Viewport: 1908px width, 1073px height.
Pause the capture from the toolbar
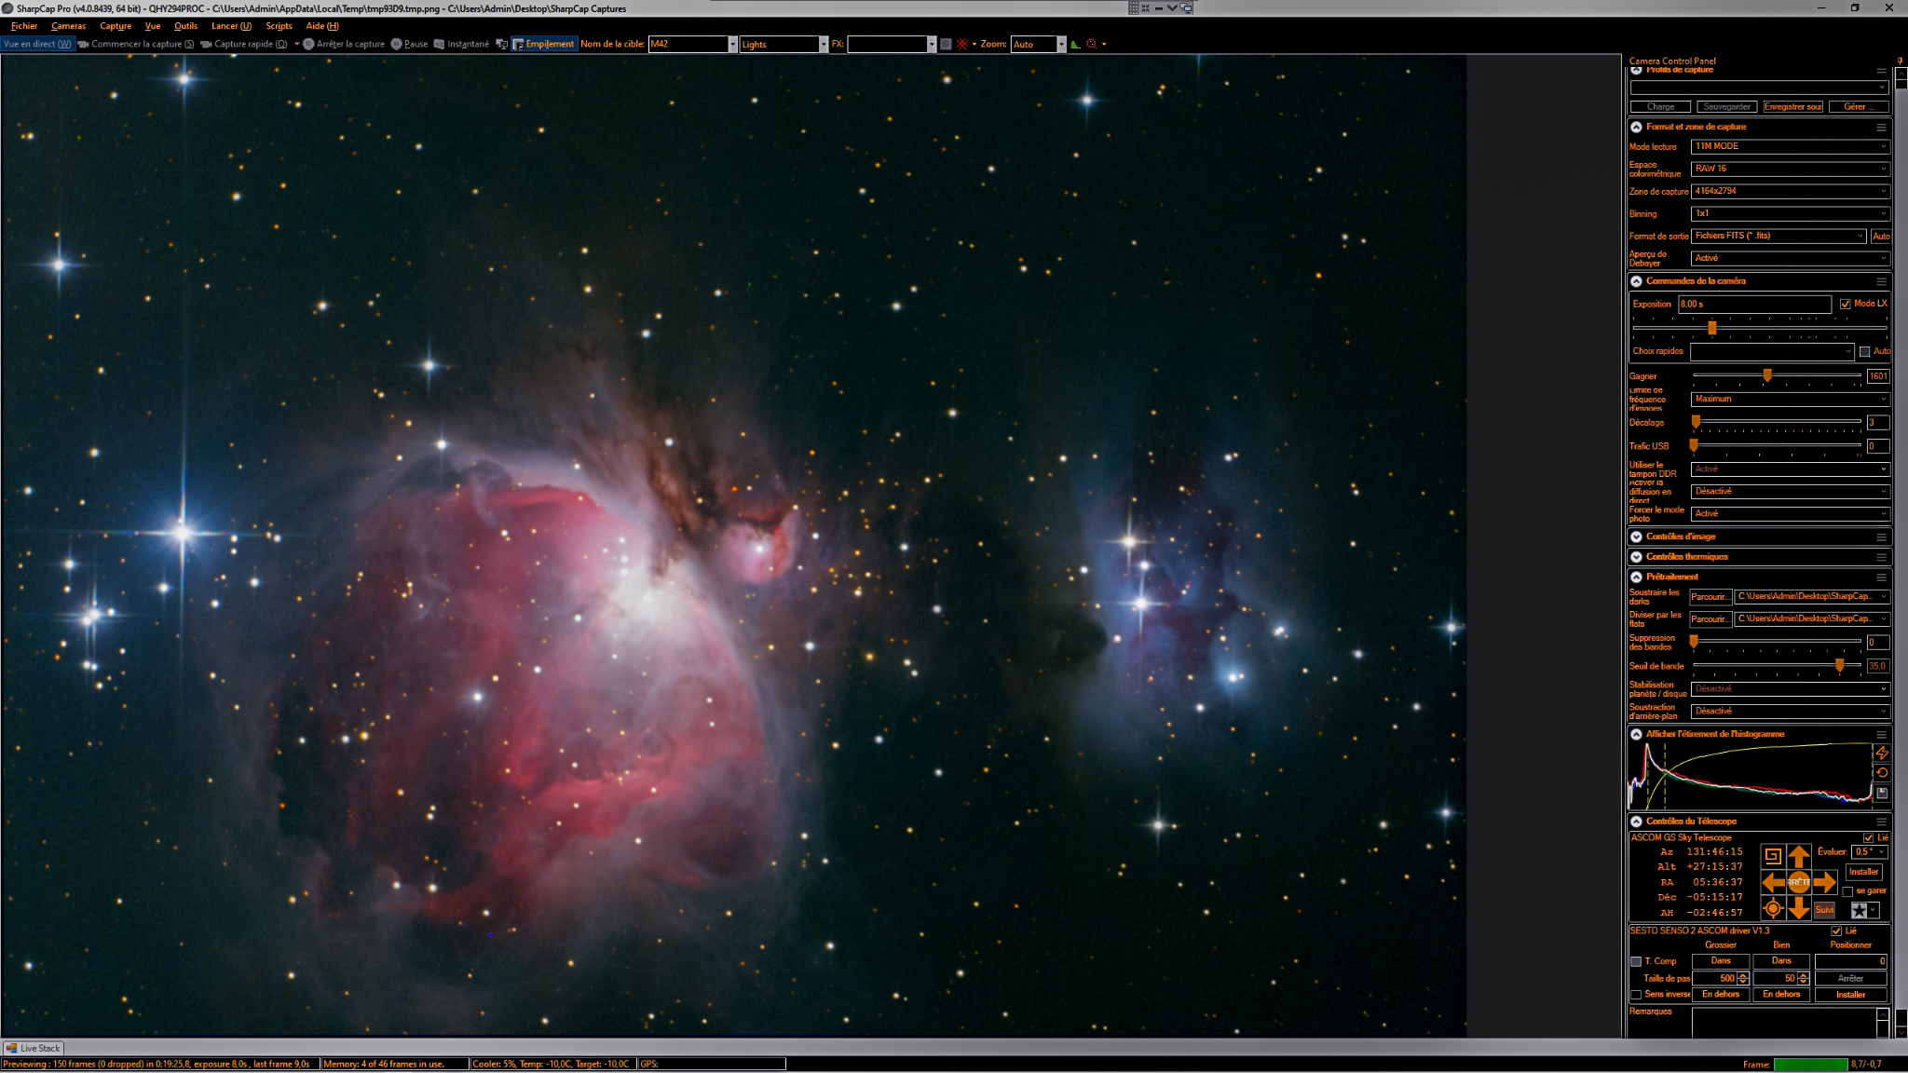410,44
